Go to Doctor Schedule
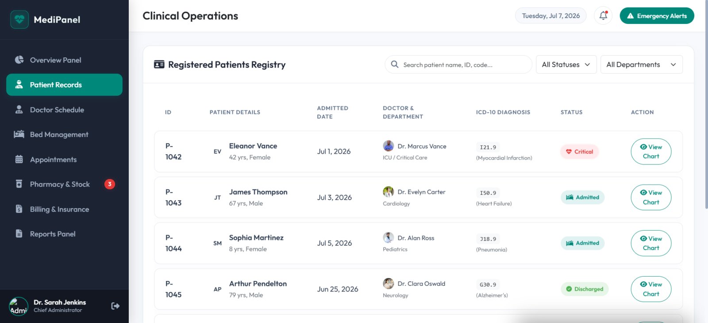This screenshot has width=708, height=323. coord(64,110)
